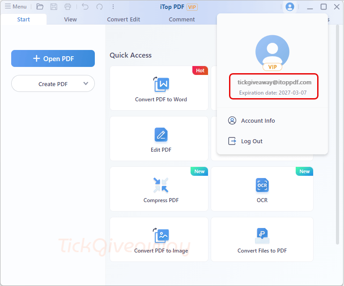The height and width of the screenshot is (286, 344).
Task: Click the tickgiveaway@itoppdf.com email text
Action: click(274, 82)
